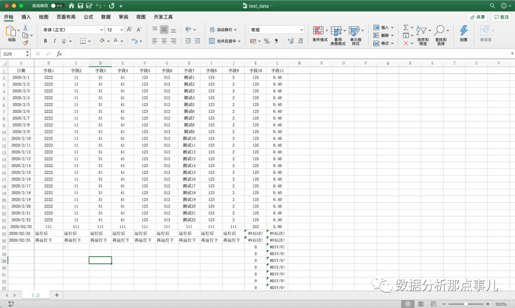Viewport: 515px width, 308px height.
Task: Center text horizontally
Action: [164, 41]
